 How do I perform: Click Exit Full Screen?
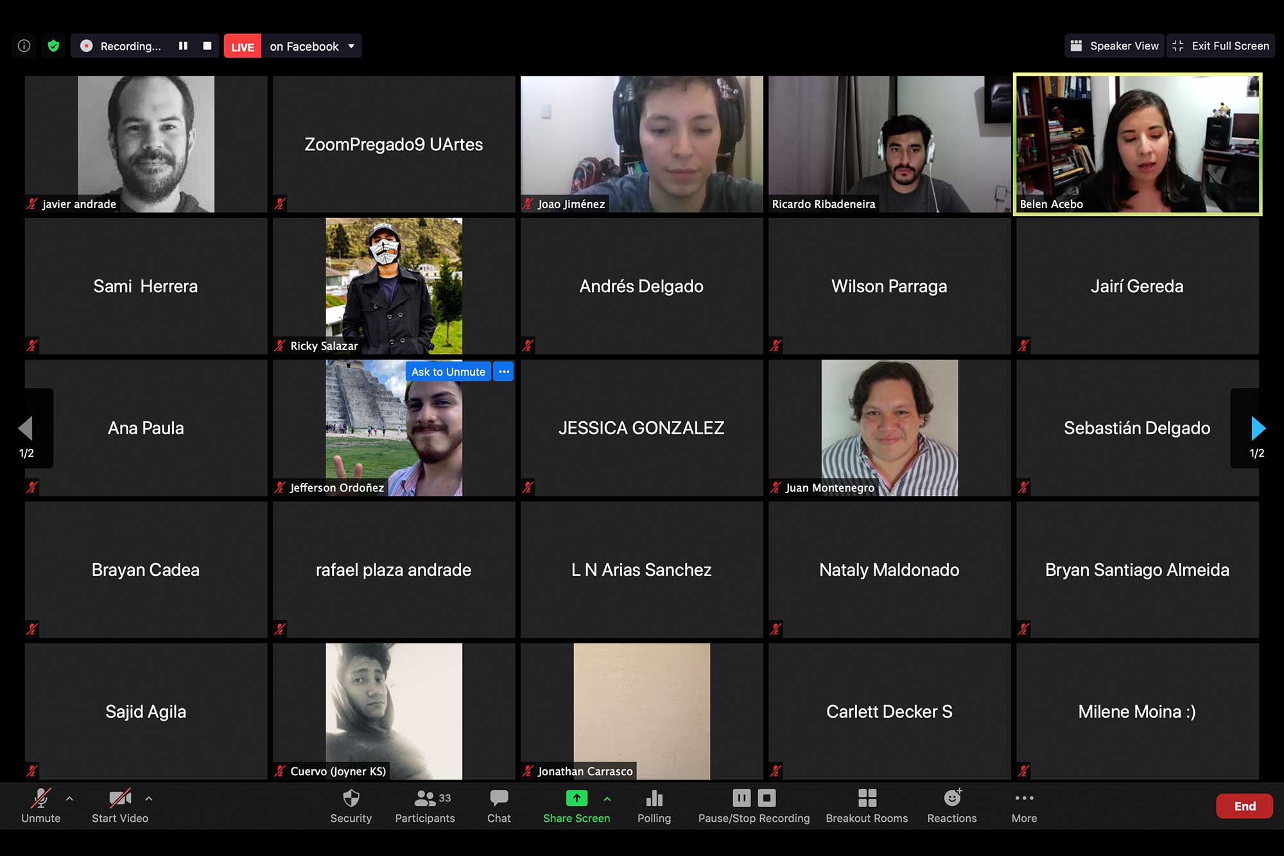click(1220, 46)
